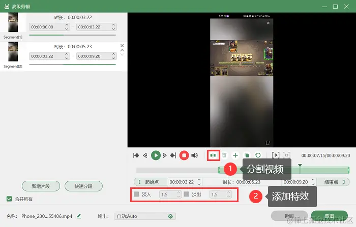Split the video at the playhead

(x=213, y=155)
